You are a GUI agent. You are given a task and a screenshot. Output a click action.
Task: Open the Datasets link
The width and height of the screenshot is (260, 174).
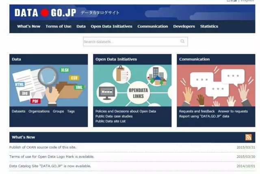click(x=18, y=111)
